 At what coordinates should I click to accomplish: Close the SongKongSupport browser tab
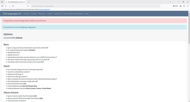[25, 2]
